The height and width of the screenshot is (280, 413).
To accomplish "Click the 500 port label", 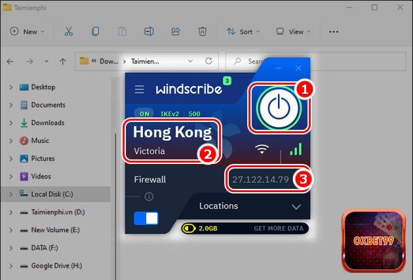I will click(195, 114).
